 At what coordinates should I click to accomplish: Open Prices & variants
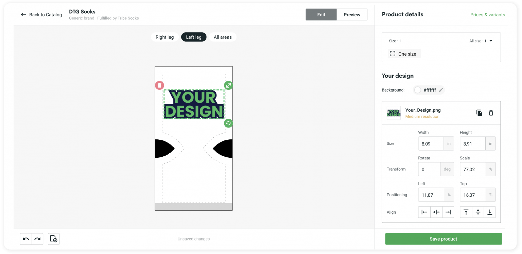[x=488, y=15]
